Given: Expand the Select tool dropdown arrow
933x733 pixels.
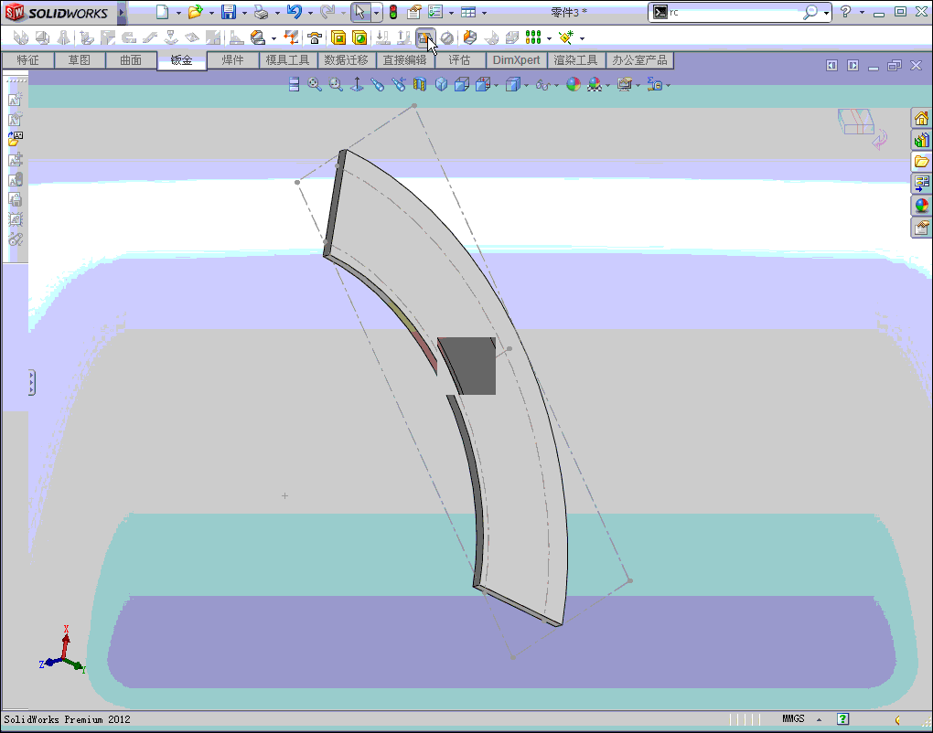Looking at the screenshot, I should tap(376, 13).
